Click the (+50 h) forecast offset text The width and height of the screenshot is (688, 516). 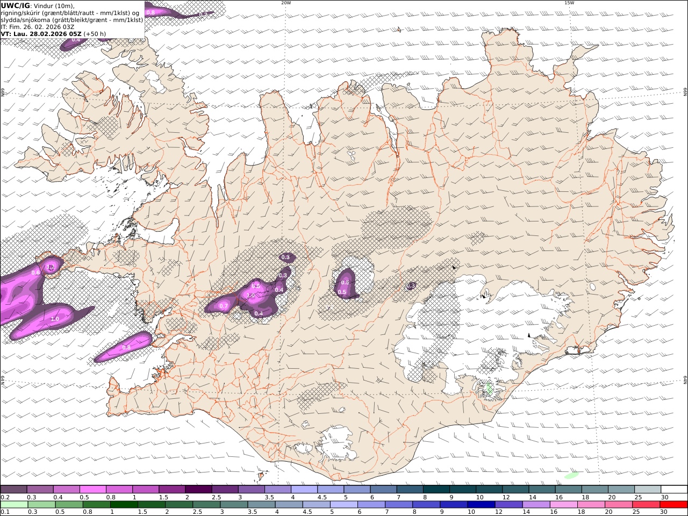point(95,34)
